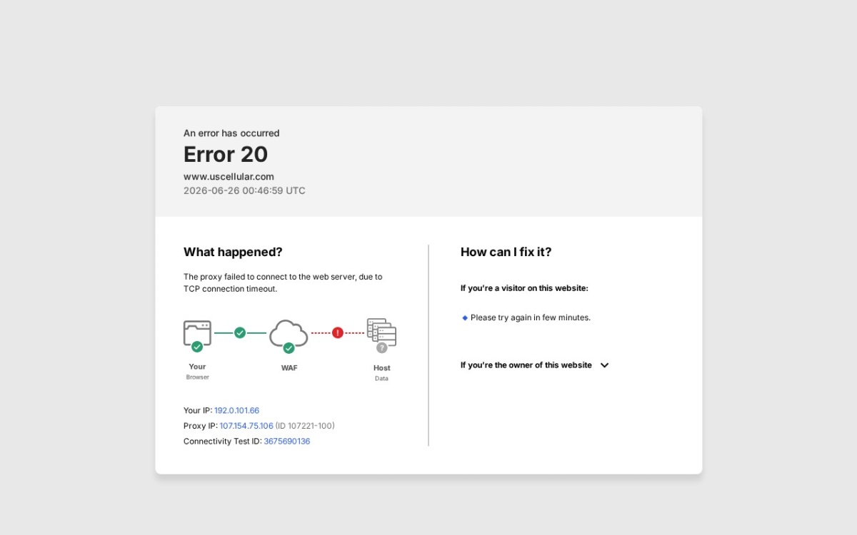Click the "What happened?" heading

coord(233,252)
